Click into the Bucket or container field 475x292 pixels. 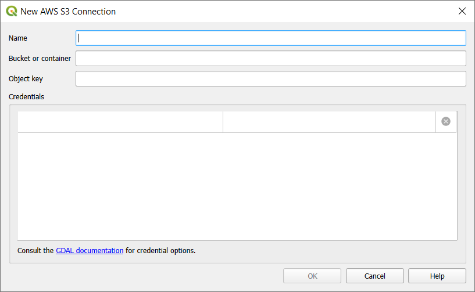tap(271, 58)
